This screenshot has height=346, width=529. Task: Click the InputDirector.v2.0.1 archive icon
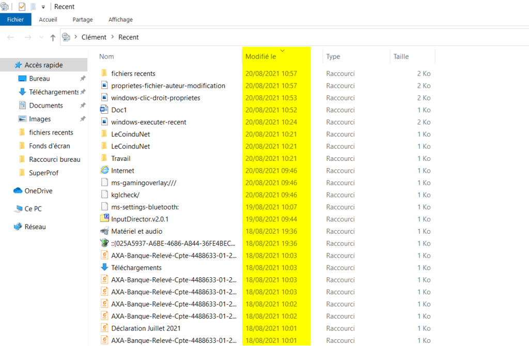click(x=104, y=219)
